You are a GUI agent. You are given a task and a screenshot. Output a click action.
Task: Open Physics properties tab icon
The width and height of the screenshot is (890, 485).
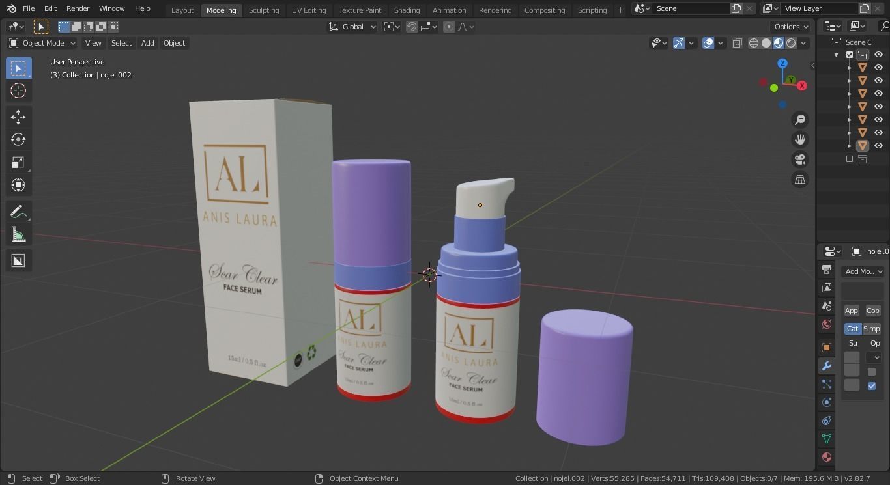[x=827, y=402]
